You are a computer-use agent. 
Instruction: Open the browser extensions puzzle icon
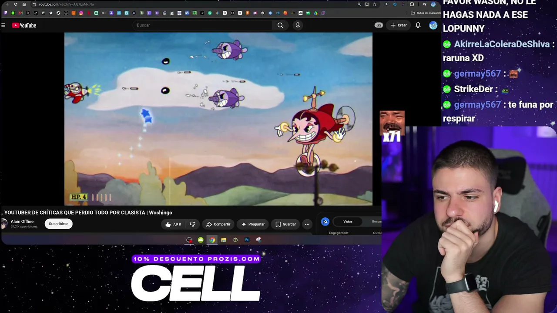pos(412,4)
